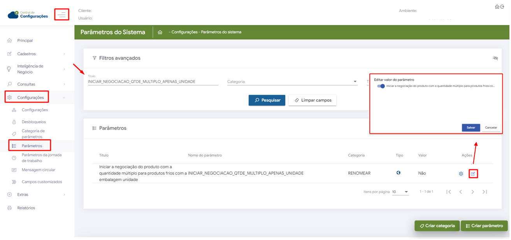511x240 pixels.
Task: Select Desbloqueios in the sidebar
Action: 34,122
